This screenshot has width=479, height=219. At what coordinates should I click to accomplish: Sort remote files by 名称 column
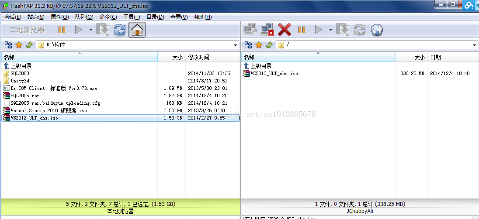click(x=318, y=57)
